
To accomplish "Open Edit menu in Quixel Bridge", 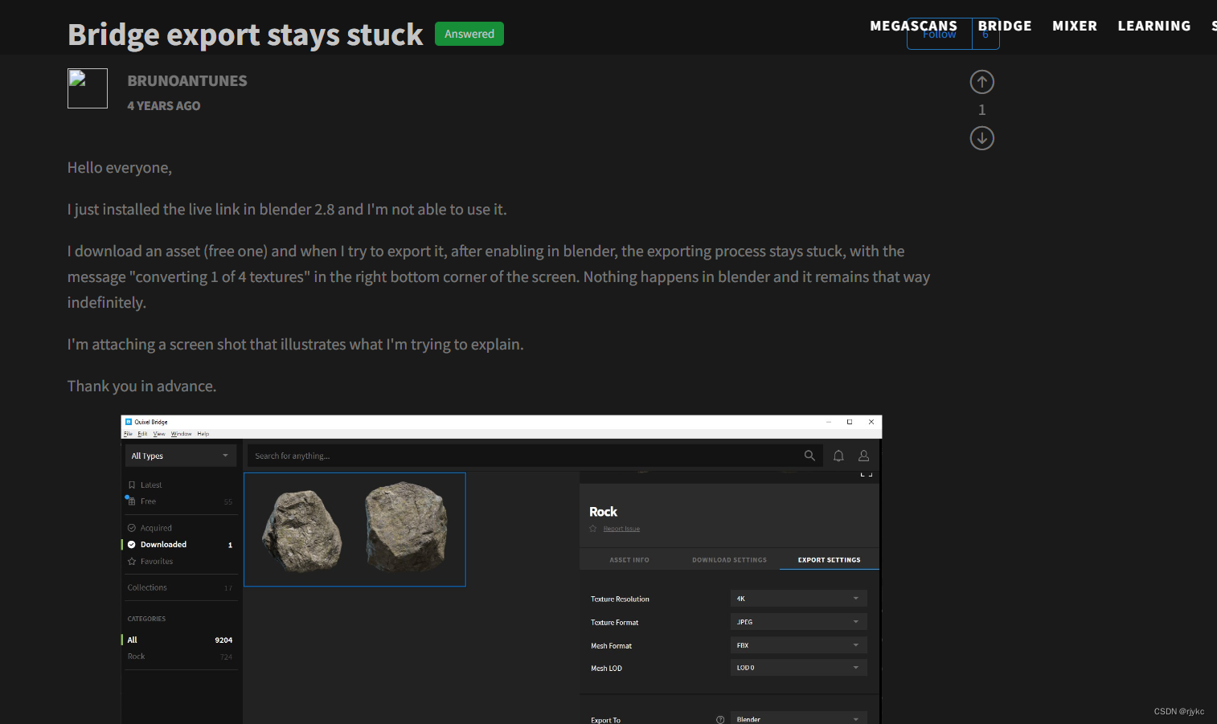I will pyautogui.click(x=142, y=434).
